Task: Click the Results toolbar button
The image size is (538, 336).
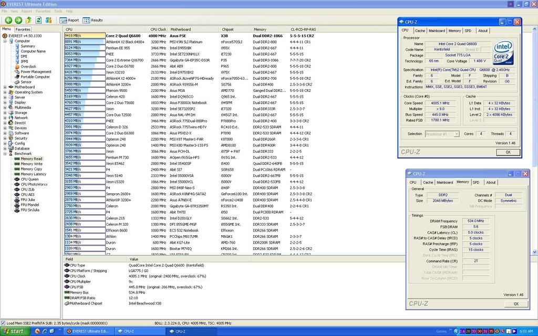Action: [92, 20]
